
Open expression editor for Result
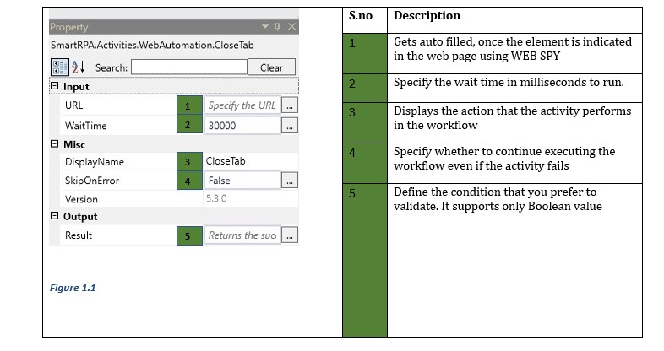pyautogui.click(x=290, y=235)
